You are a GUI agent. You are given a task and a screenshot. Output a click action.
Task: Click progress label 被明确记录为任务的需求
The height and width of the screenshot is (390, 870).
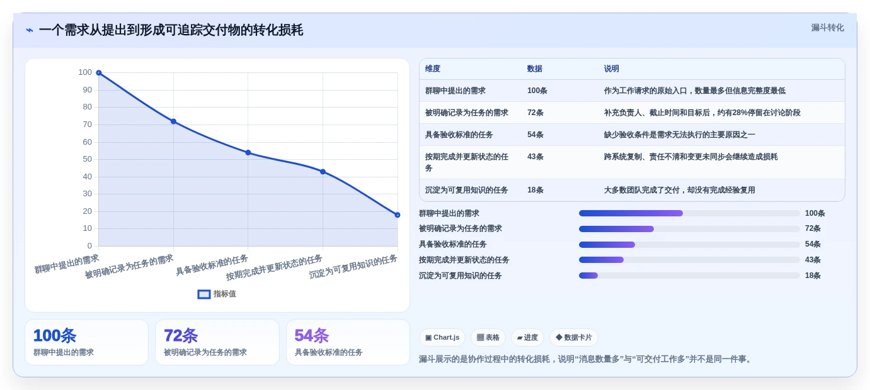461,229
